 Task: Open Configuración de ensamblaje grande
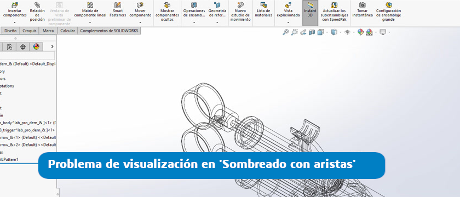click(x=388, y=11)
